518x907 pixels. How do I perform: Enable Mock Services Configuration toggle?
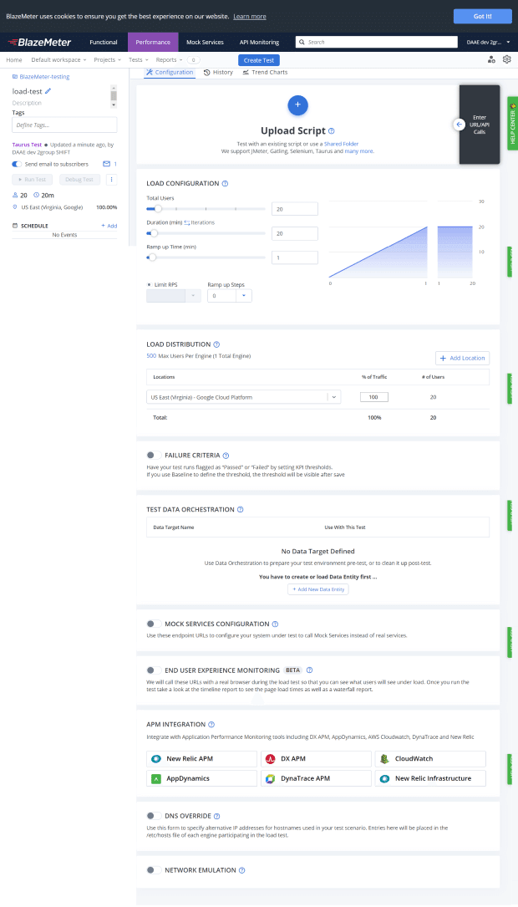click(154, 624)
